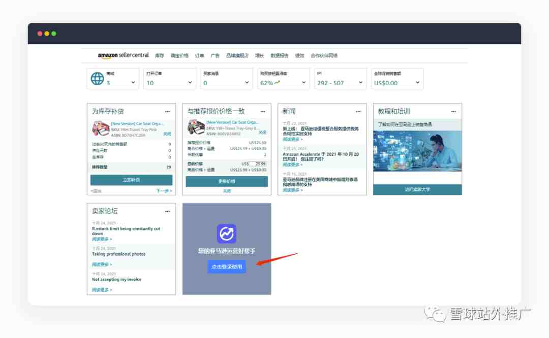549x338 pixels.
Task: Click the 立即补货 restock button
Action: pyautogui.click(x=131, y=180)
